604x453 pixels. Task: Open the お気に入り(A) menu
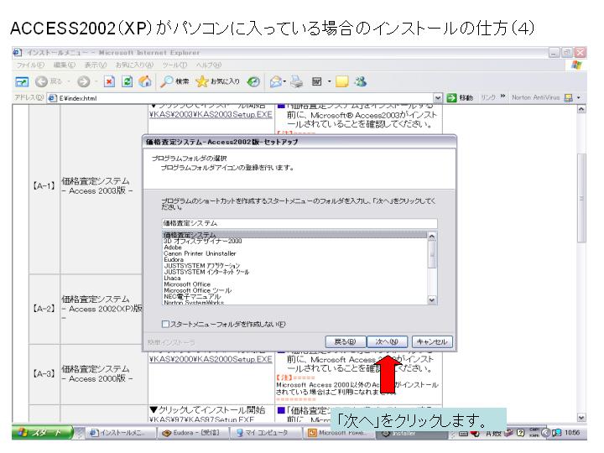point(134,65)
